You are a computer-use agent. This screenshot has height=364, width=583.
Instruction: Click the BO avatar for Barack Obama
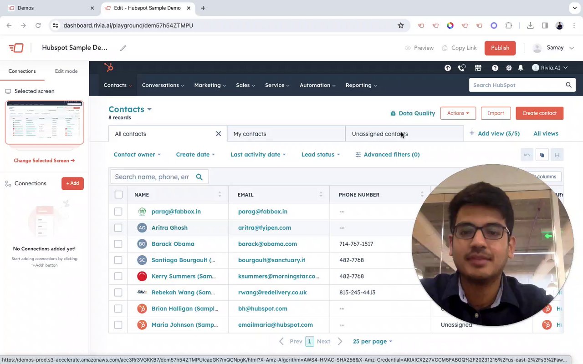[142, 244]
